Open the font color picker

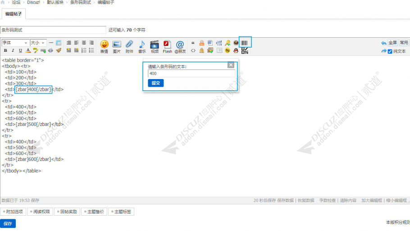click(28, 50)
